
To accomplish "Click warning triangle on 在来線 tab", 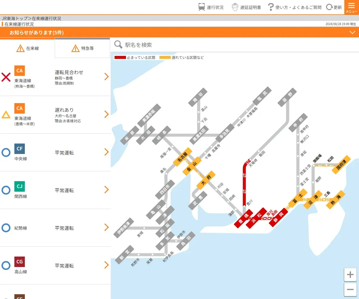I will (x=20, y=48).
